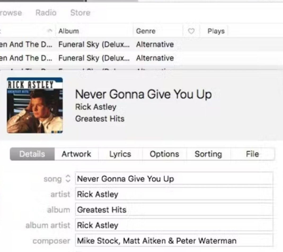Click the artist input field

pyautogui.click(x=174, y=194)
